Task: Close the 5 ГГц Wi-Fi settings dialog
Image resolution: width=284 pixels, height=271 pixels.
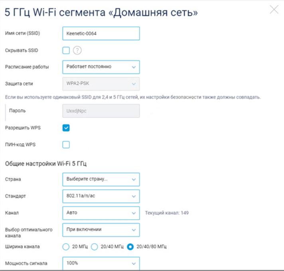Action: coord(274,10)
